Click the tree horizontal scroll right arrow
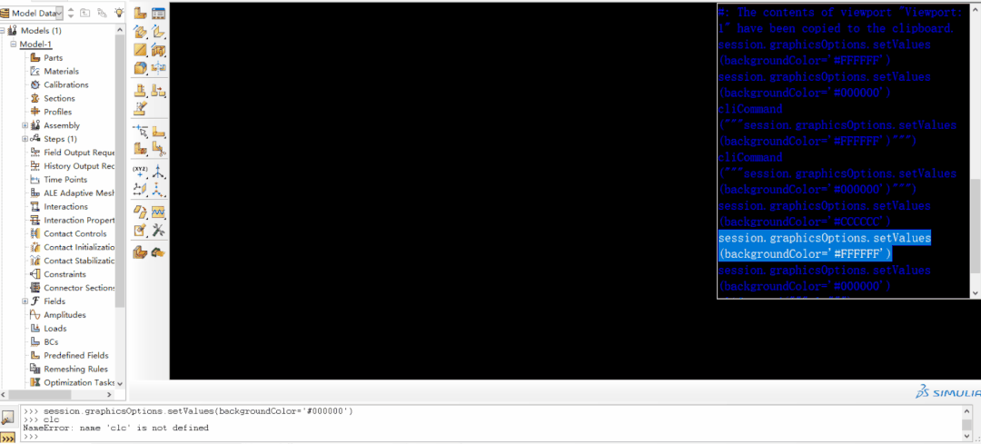This screenshot has height=444, width=981. 109,395
